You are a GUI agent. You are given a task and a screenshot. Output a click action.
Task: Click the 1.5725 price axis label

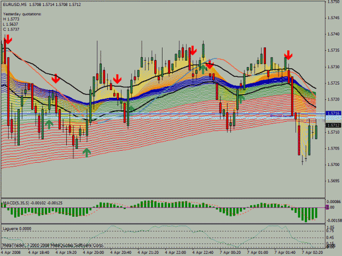pyautogui.click(x=333, y=83)
